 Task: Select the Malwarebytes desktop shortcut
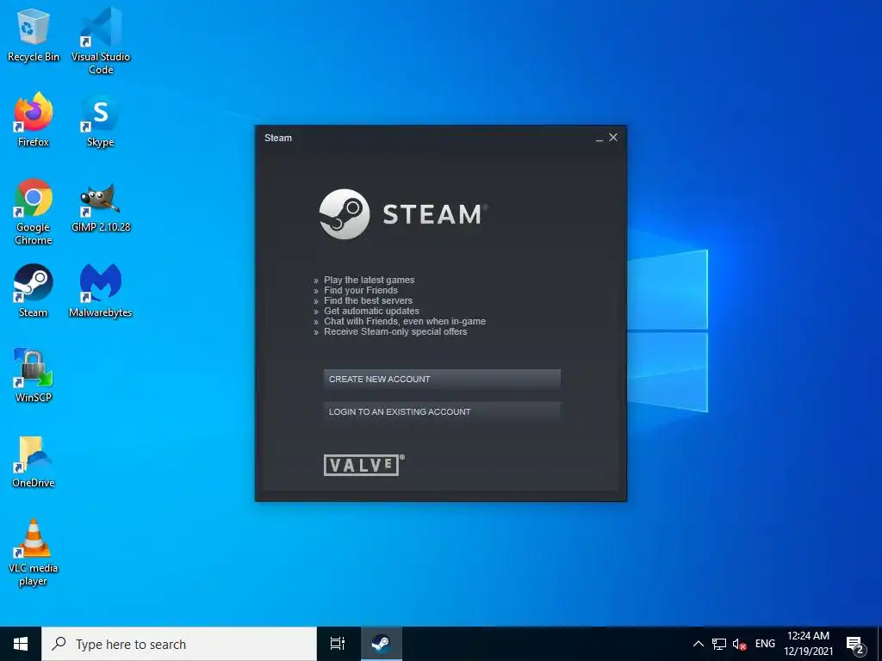click(101, 291)
